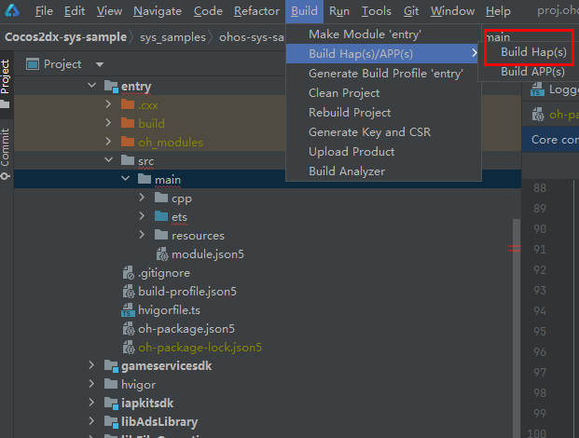Open the Help menu

[x=498, y=11]
